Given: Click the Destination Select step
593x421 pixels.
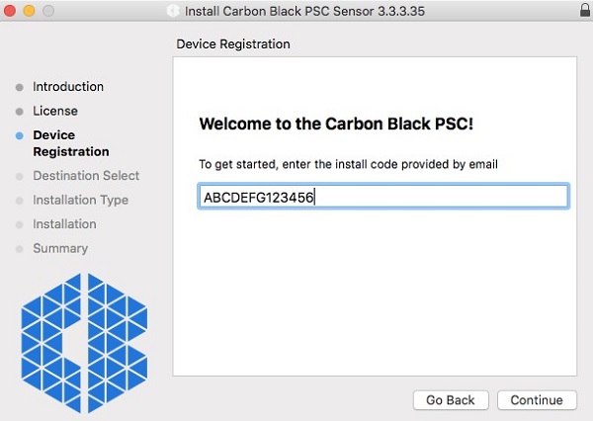Looking at the screenshot, I should [x=86, y=176].
